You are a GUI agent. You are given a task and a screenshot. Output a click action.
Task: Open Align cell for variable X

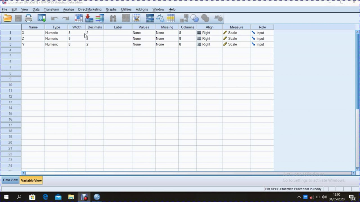tap(209, 33)
